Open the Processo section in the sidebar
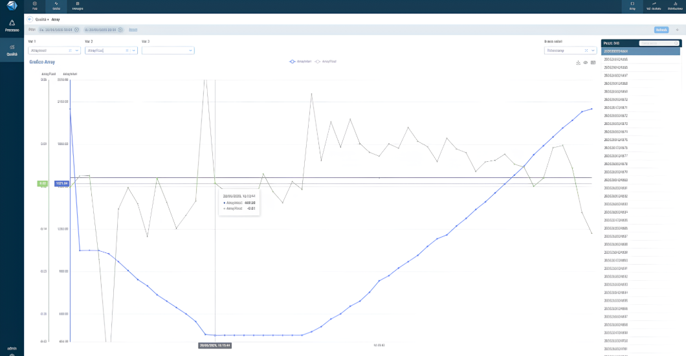This screenshot has width=686, height=356. [12, 25]
